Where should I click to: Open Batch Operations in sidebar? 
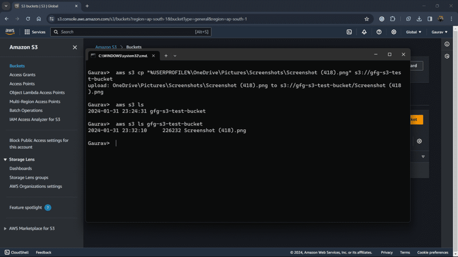click(26, 111)
